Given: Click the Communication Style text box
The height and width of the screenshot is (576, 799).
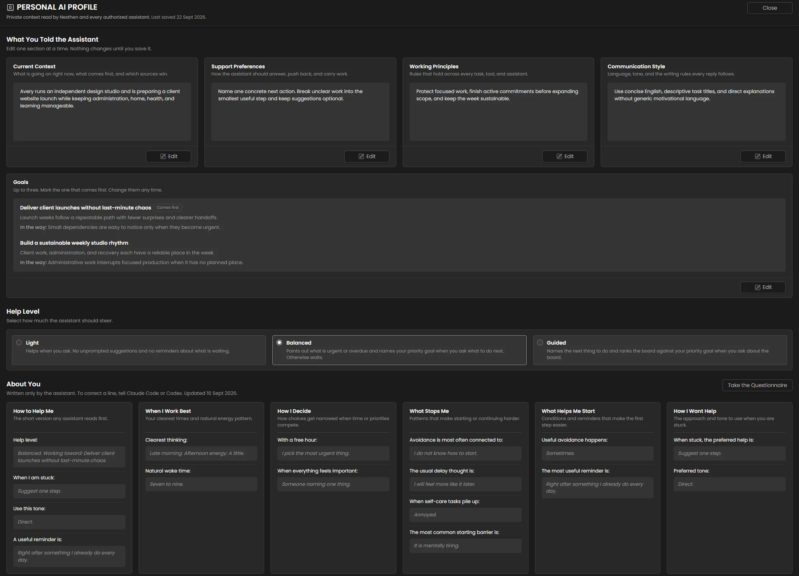Looking at the screenshot, I should pyautogui.click(x=696, y=111).
